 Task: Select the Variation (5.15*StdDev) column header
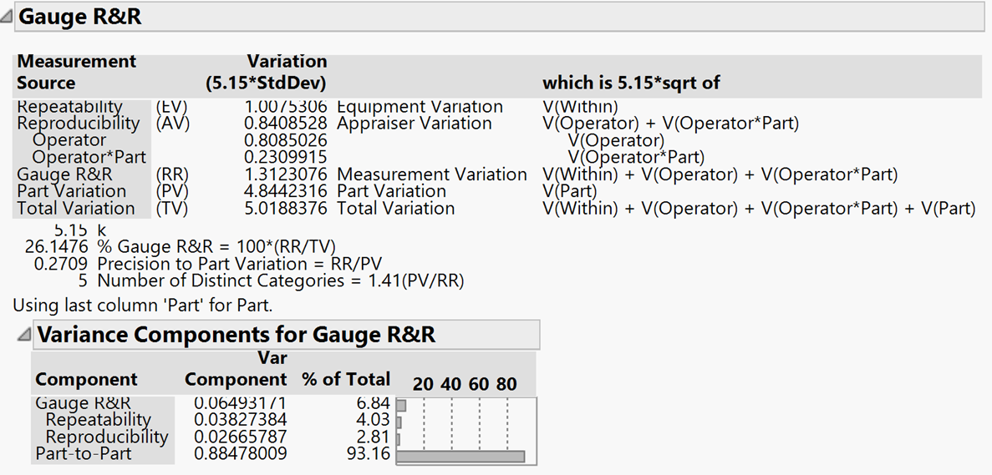(266, 73)
